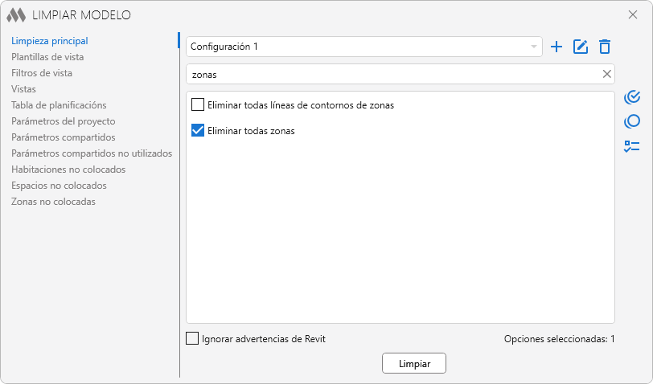Open the Plantillas de vista section
The image size is (653, 384).
tap(47, 57)
